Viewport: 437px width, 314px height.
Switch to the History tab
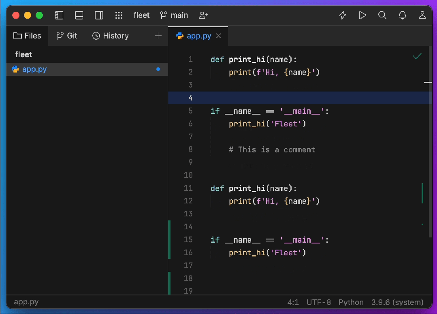coord(111,36)
